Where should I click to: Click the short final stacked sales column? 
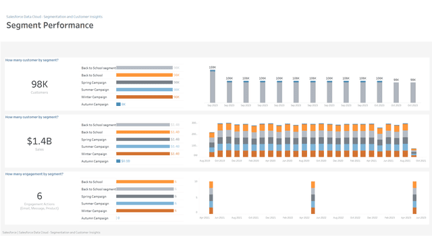[414, 153]
